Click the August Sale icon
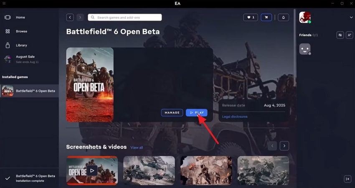Viewport: 355px width, 188px height. click(x=8, y=59)
